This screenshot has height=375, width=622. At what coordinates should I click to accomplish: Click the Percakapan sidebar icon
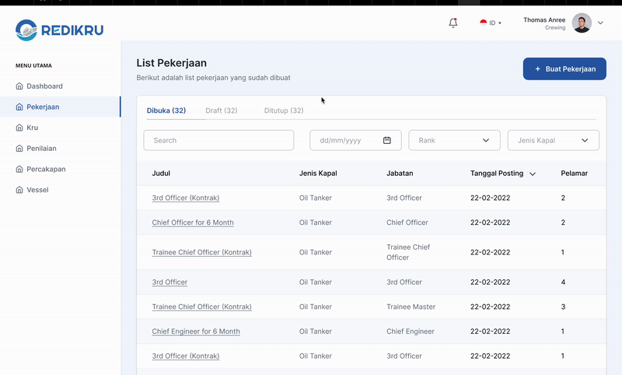coord(19,169)
